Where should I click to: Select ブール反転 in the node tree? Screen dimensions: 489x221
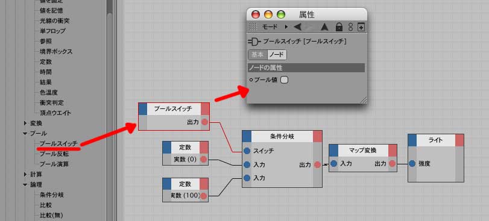tap(54, 154)
